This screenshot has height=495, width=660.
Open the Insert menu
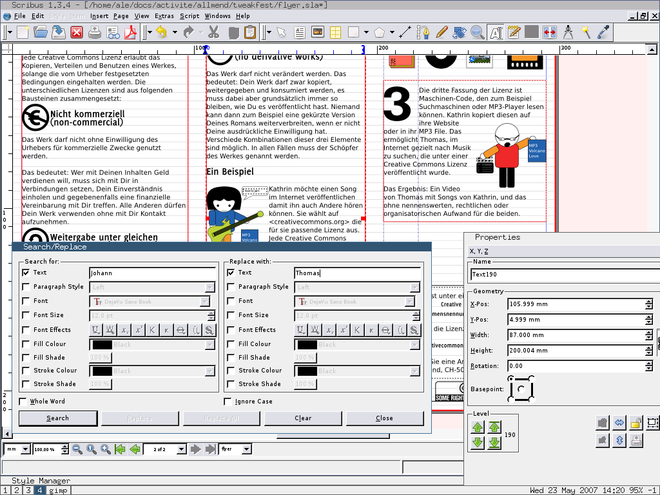pos(99,15)
